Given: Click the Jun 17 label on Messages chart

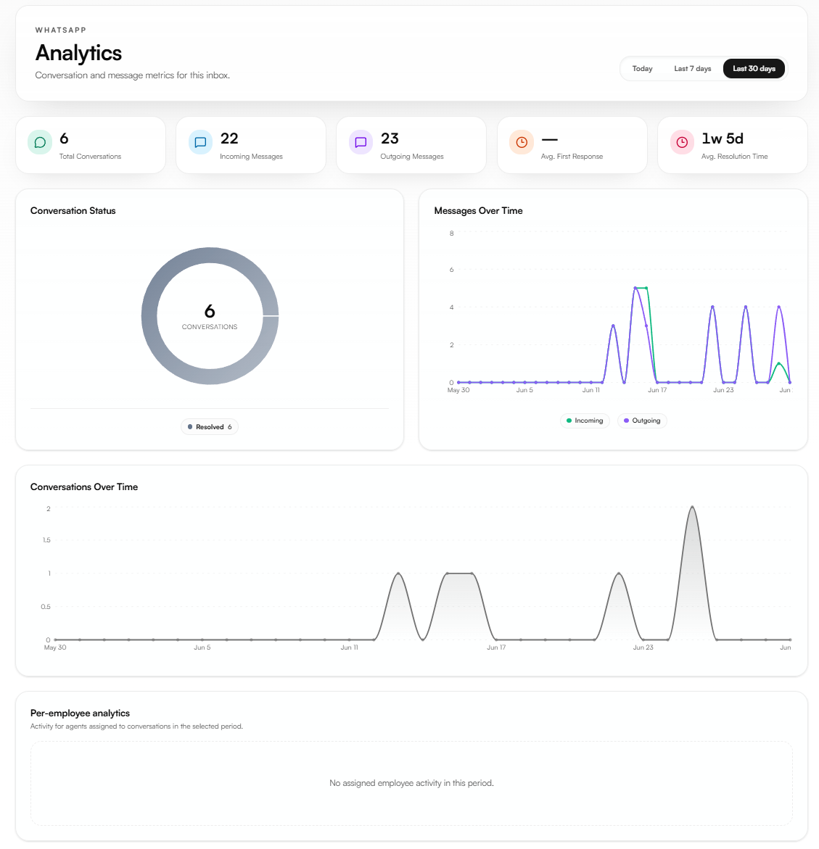Looking at the screenshot, I should coord(657,390).
